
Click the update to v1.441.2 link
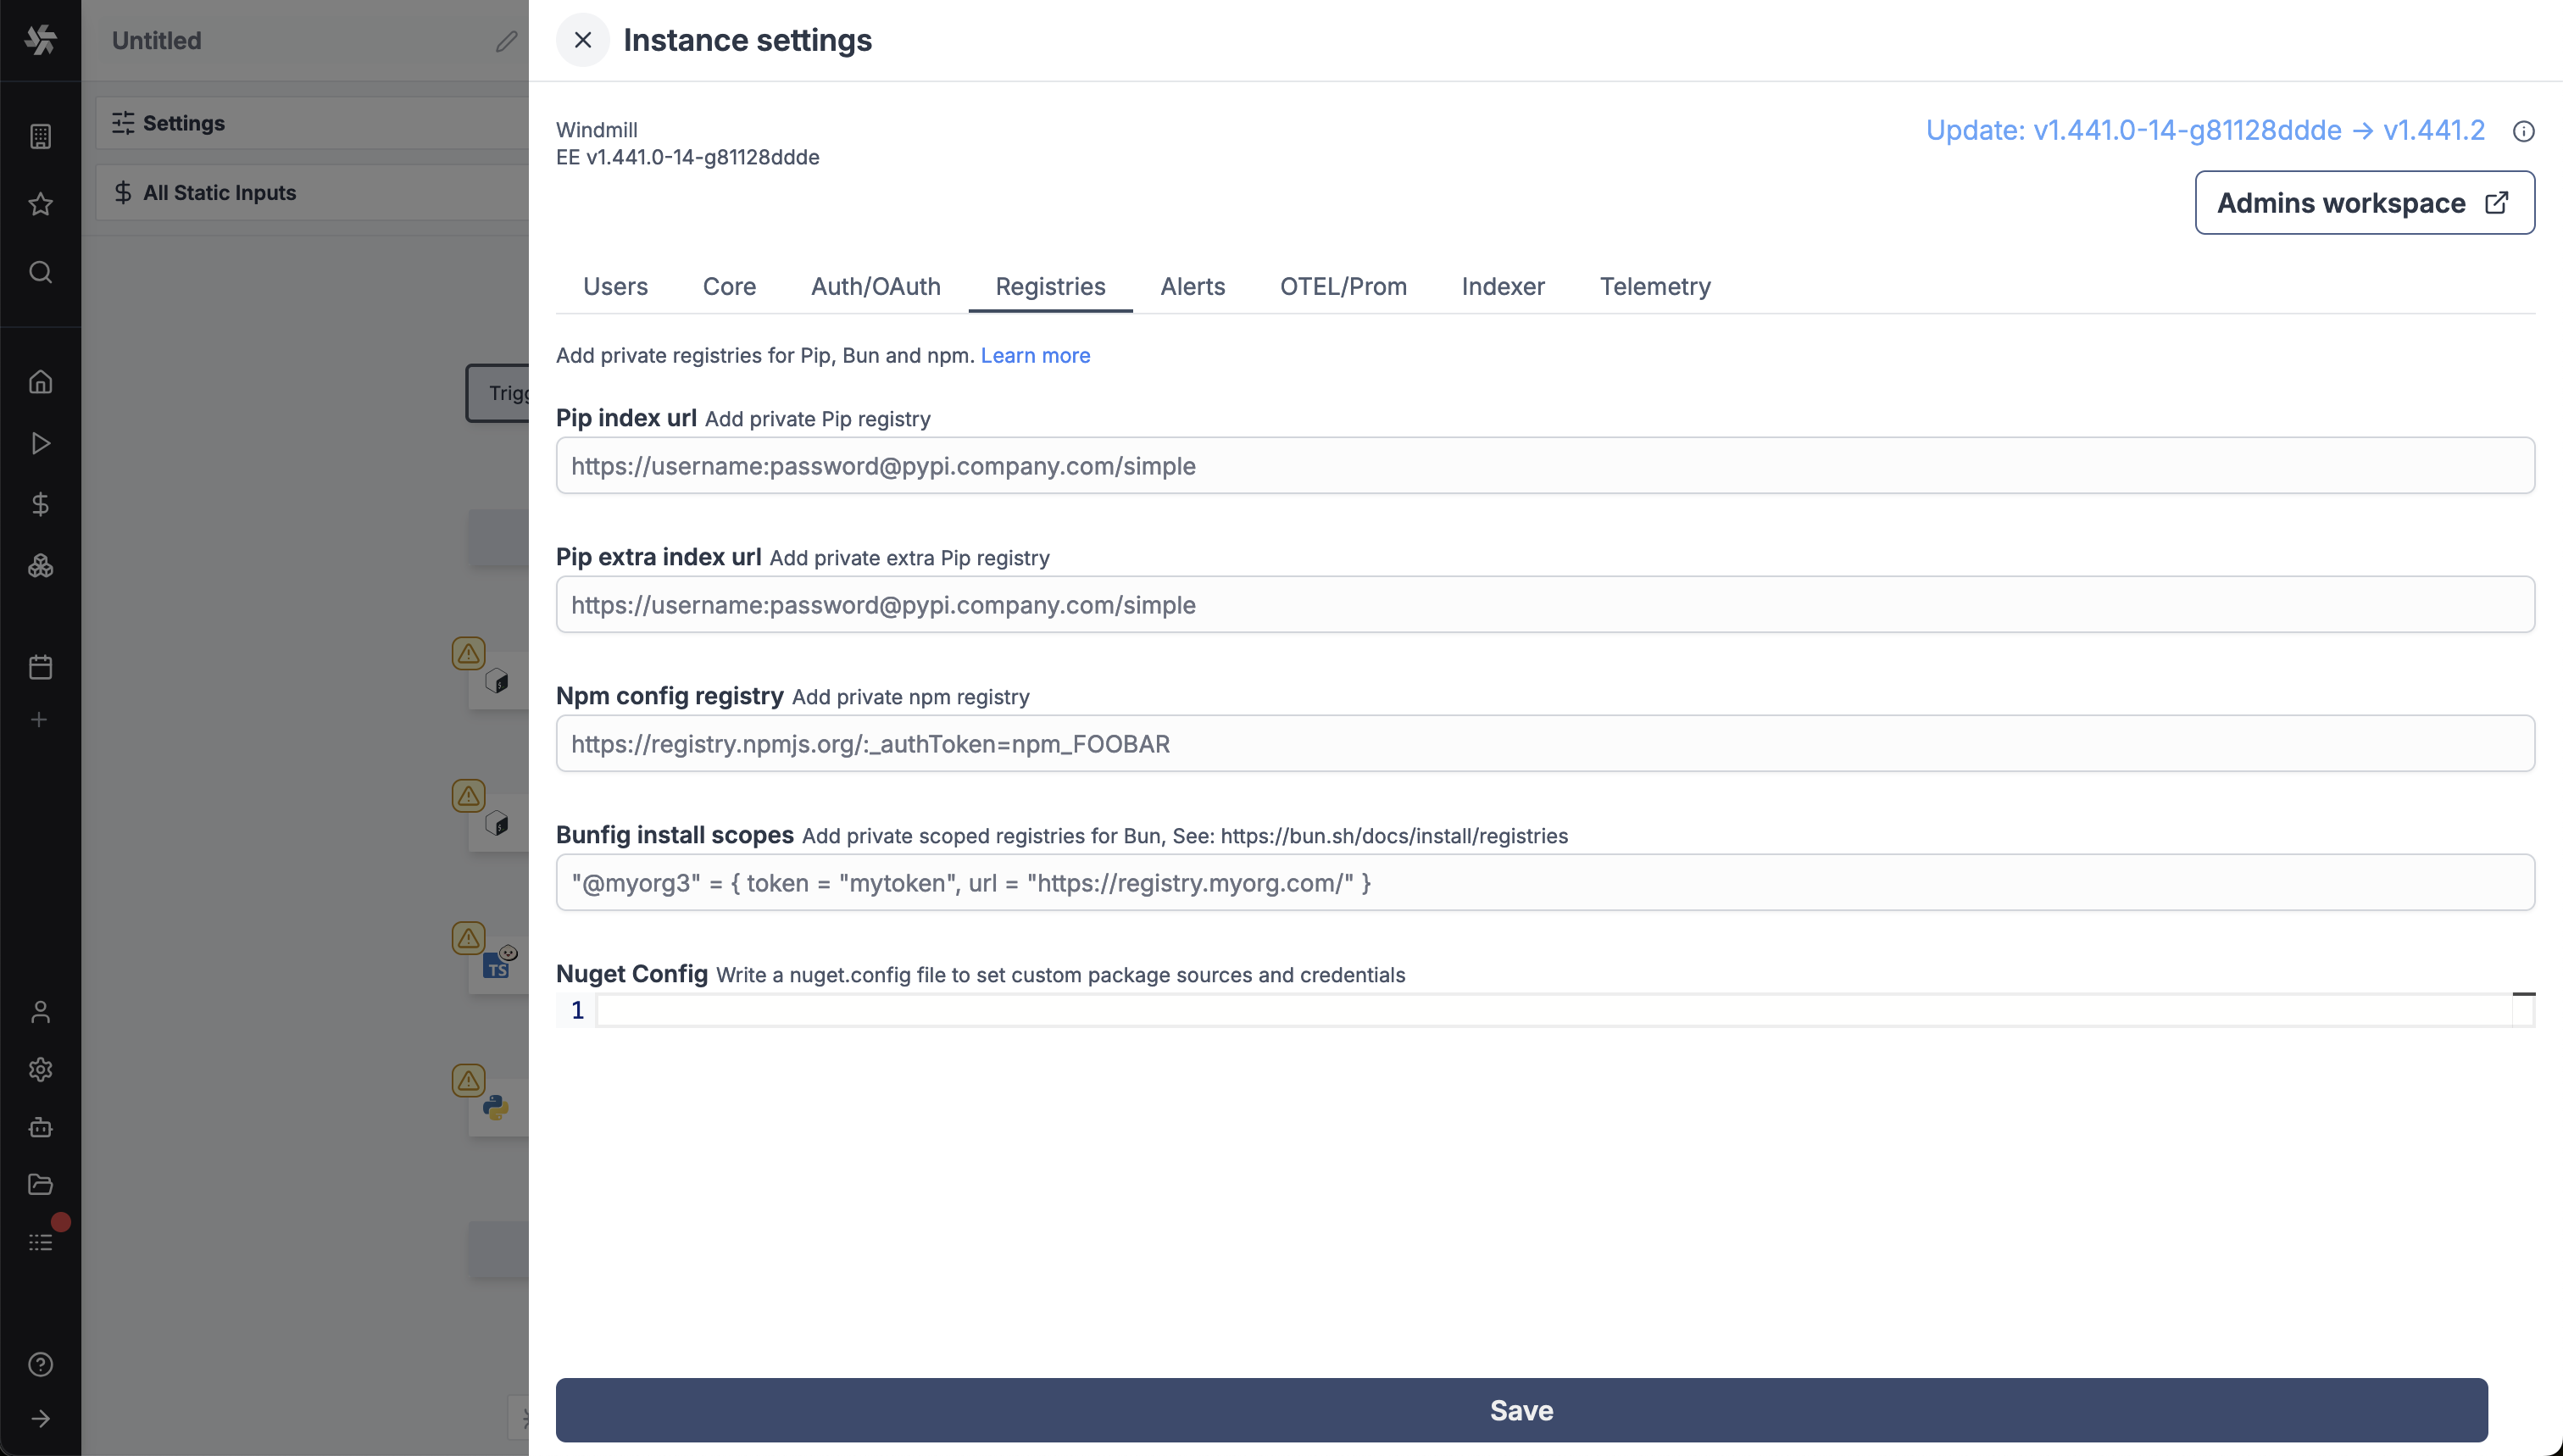pos(2204,130)
